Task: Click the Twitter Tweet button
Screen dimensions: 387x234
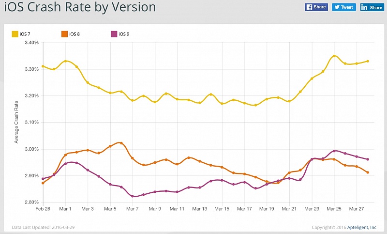Action: click(x=344, y=7)
